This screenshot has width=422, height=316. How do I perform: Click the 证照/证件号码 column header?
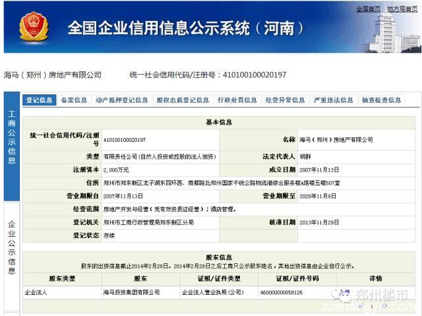click(297, 278)
